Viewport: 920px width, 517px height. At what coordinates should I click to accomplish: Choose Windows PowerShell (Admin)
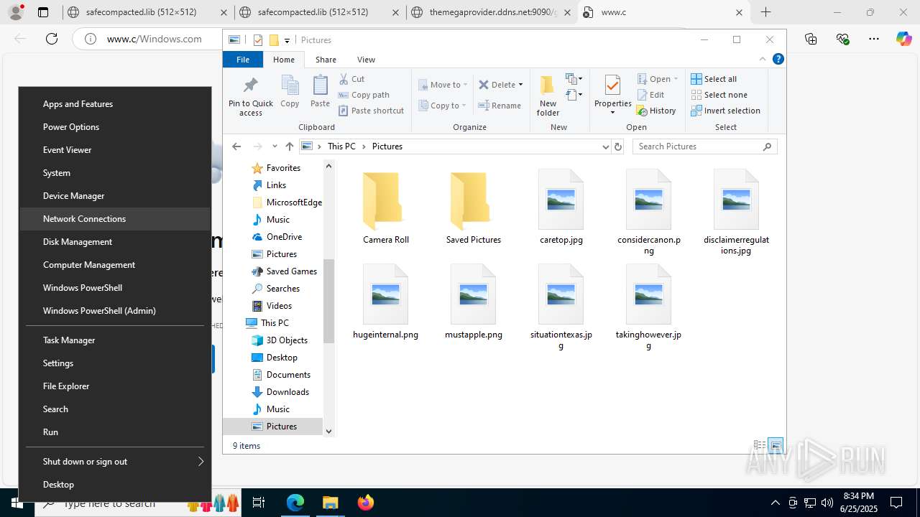(115, 311)
